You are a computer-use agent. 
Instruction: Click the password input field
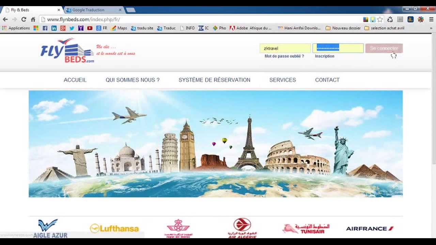pos(338,48)
